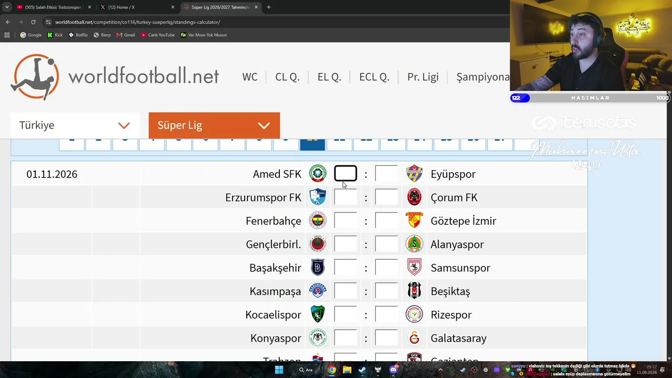Open the Chrome tab search chevron
Screen dimensions: 672x378
[x=7, y=7]
